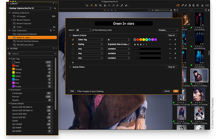The height and width of the screenshot is (139, 219).
Task: Click the apply adjustments down-arrow icon
Action: pos(186,5)
